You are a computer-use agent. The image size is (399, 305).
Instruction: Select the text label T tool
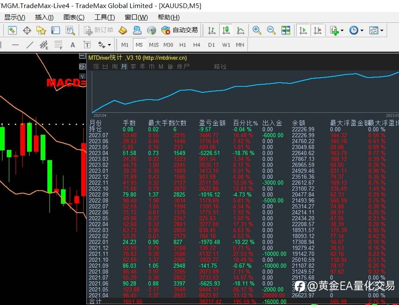click(87, 45)
